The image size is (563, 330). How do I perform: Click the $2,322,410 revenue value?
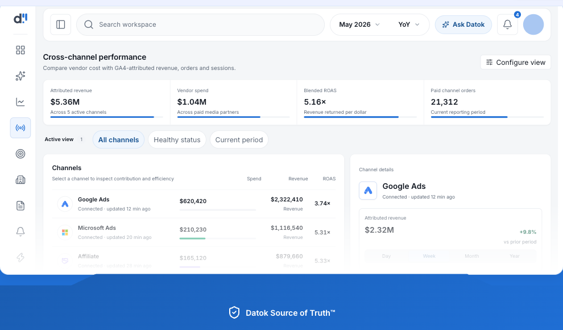(x=287, y=199)
